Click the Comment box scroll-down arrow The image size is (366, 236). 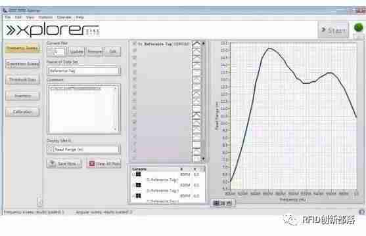(x=115, y=129)
